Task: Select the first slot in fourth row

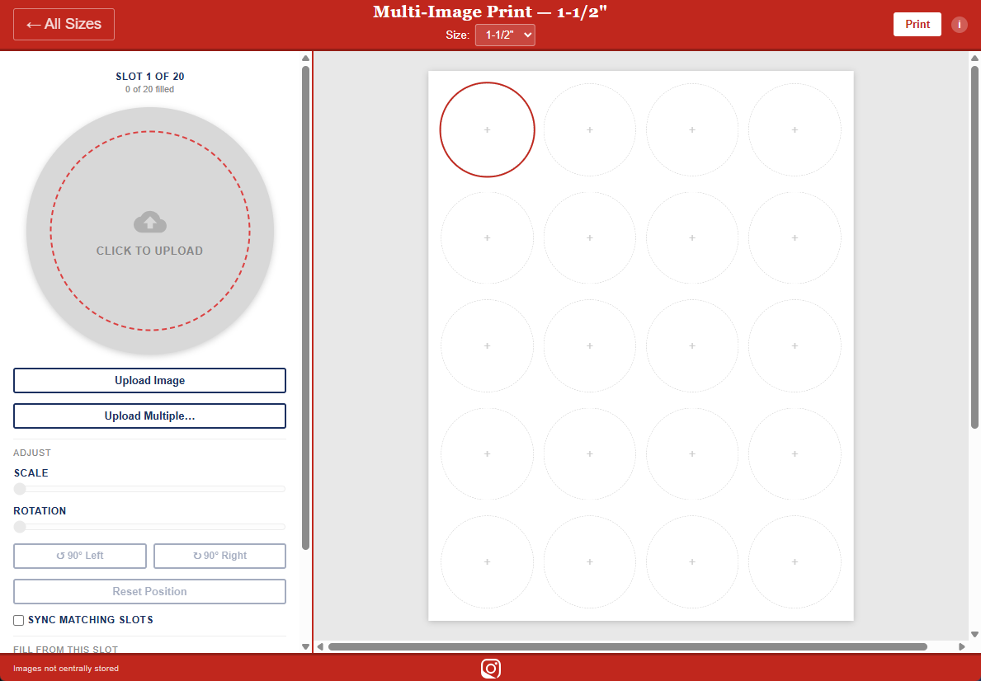Action: 488,454
